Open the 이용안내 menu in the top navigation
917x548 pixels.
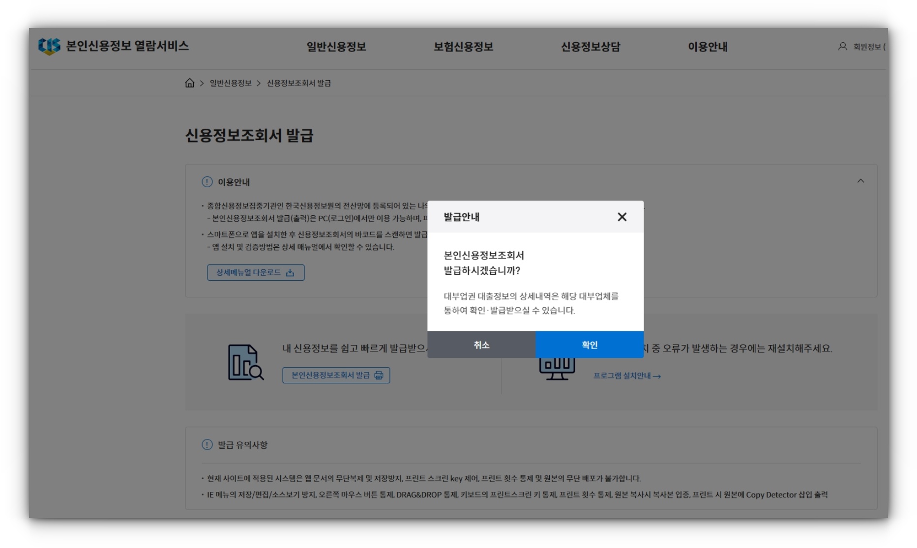tap(708, 47)
